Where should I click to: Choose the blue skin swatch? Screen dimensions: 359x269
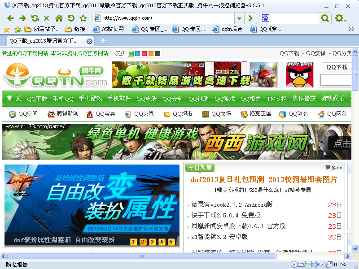[x=138, y=53]
